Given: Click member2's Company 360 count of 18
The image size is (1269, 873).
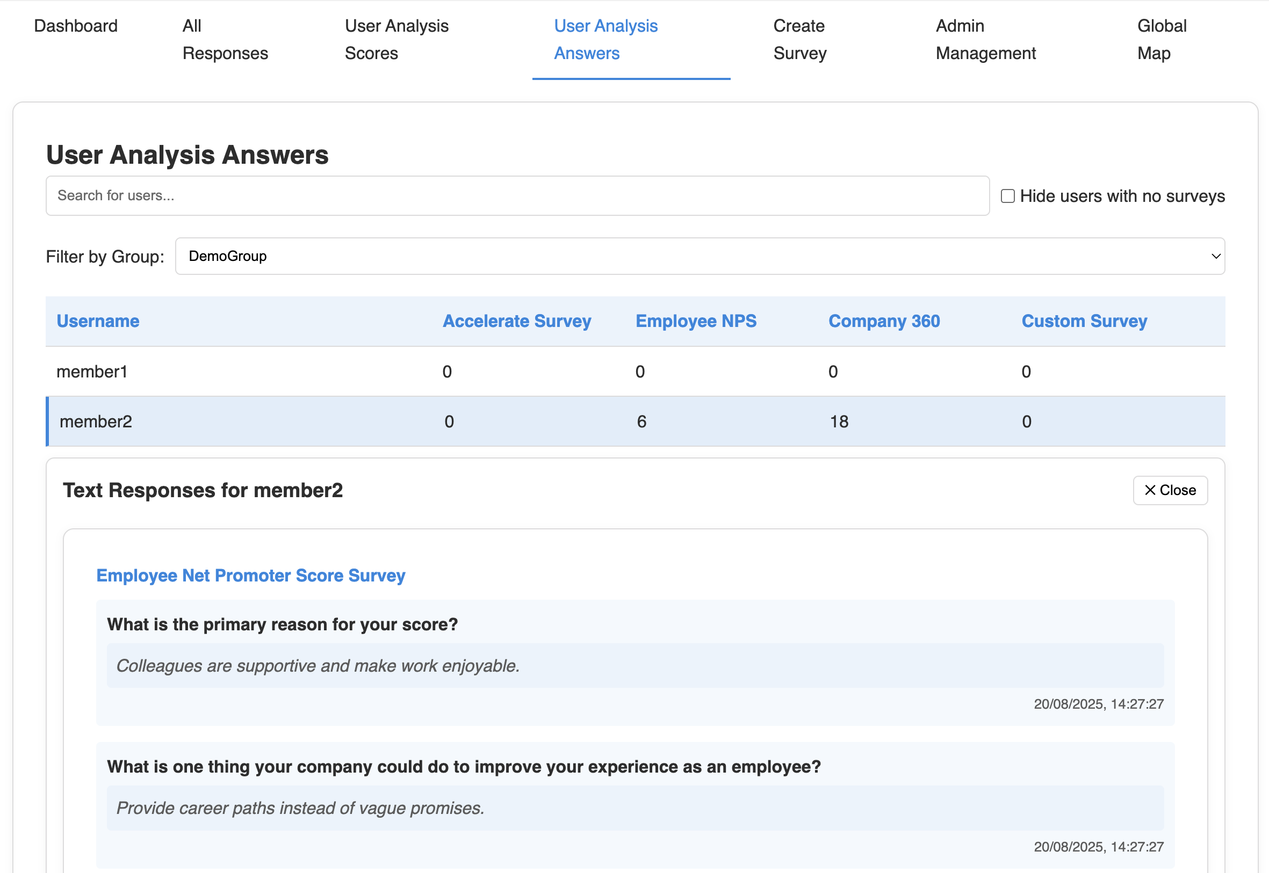Looking at the screenshot, I should (x=839, y=421).
